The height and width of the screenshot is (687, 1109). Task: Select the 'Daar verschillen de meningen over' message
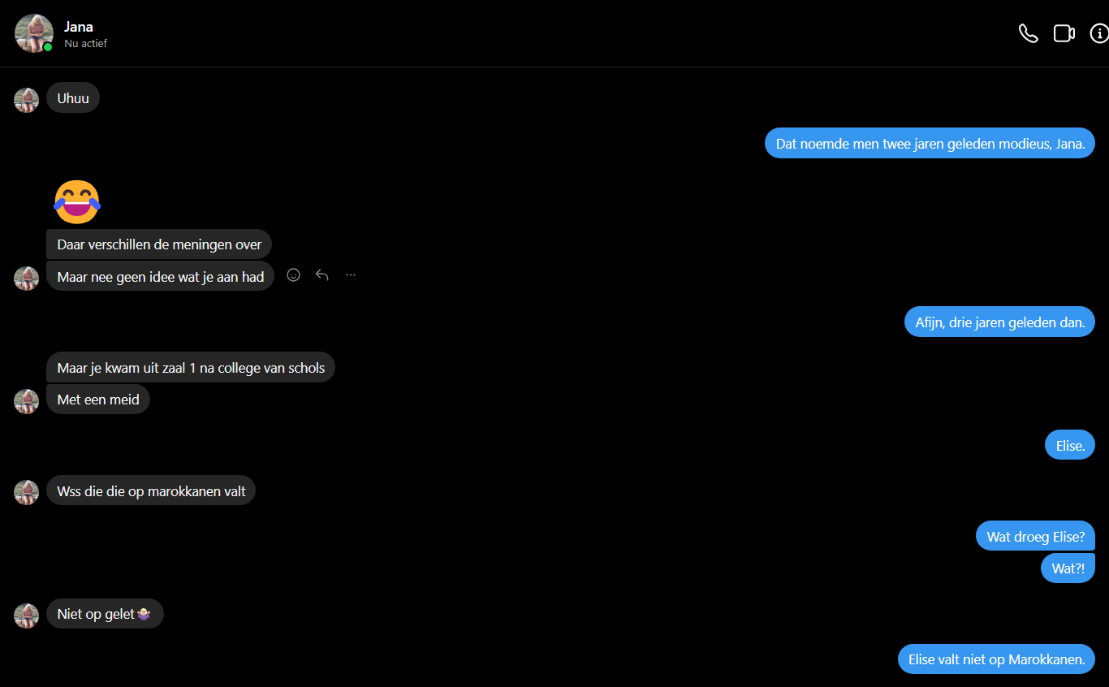coord(159,244)
